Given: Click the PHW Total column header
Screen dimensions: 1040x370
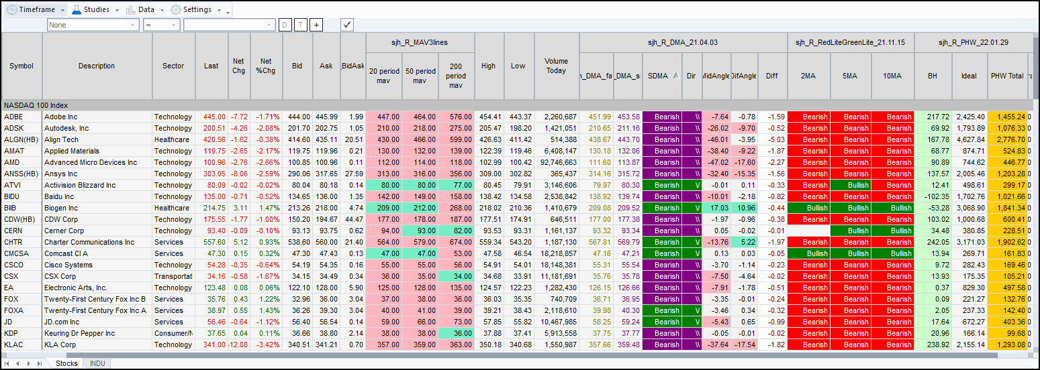Looking at the screenshot, I should point(1007,76).
